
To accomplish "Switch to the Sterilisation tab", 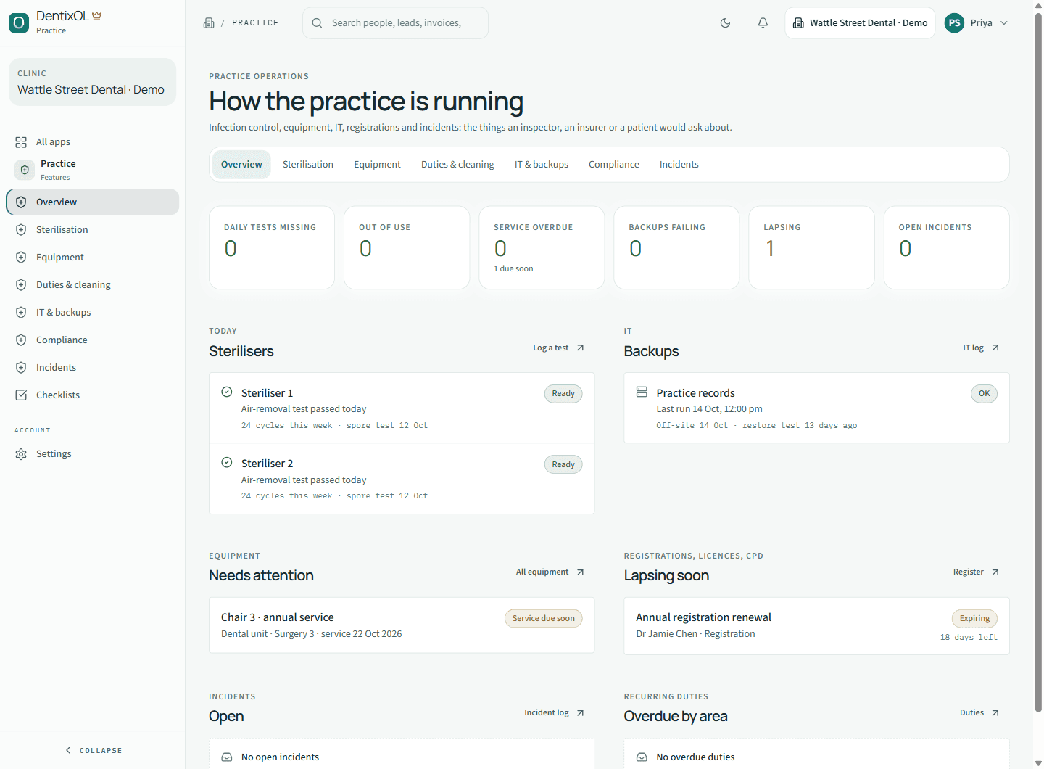I will pyautogui.click(x=308, y=165).
